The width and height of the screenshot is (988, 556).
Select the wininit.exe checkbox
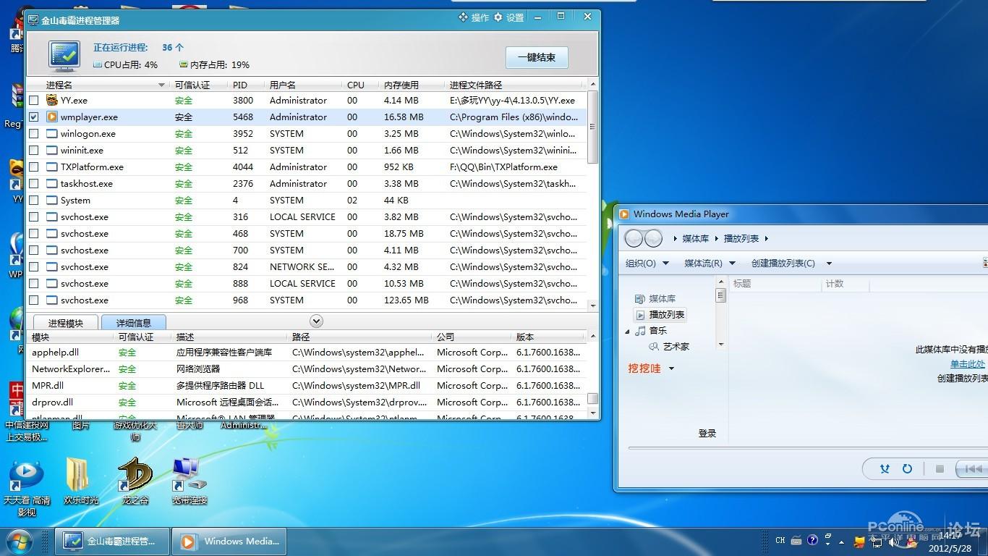click(x=34, y=151)
